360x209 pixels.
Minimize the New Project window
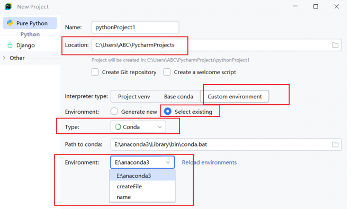(x=295, y=6)
